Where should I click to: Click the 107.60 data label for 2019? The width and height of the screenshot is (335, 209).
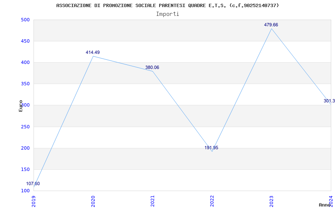point(33,184)
